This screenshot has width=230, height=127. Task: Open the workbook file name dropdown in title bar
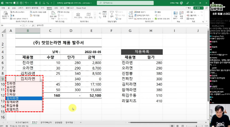[91, 3]
